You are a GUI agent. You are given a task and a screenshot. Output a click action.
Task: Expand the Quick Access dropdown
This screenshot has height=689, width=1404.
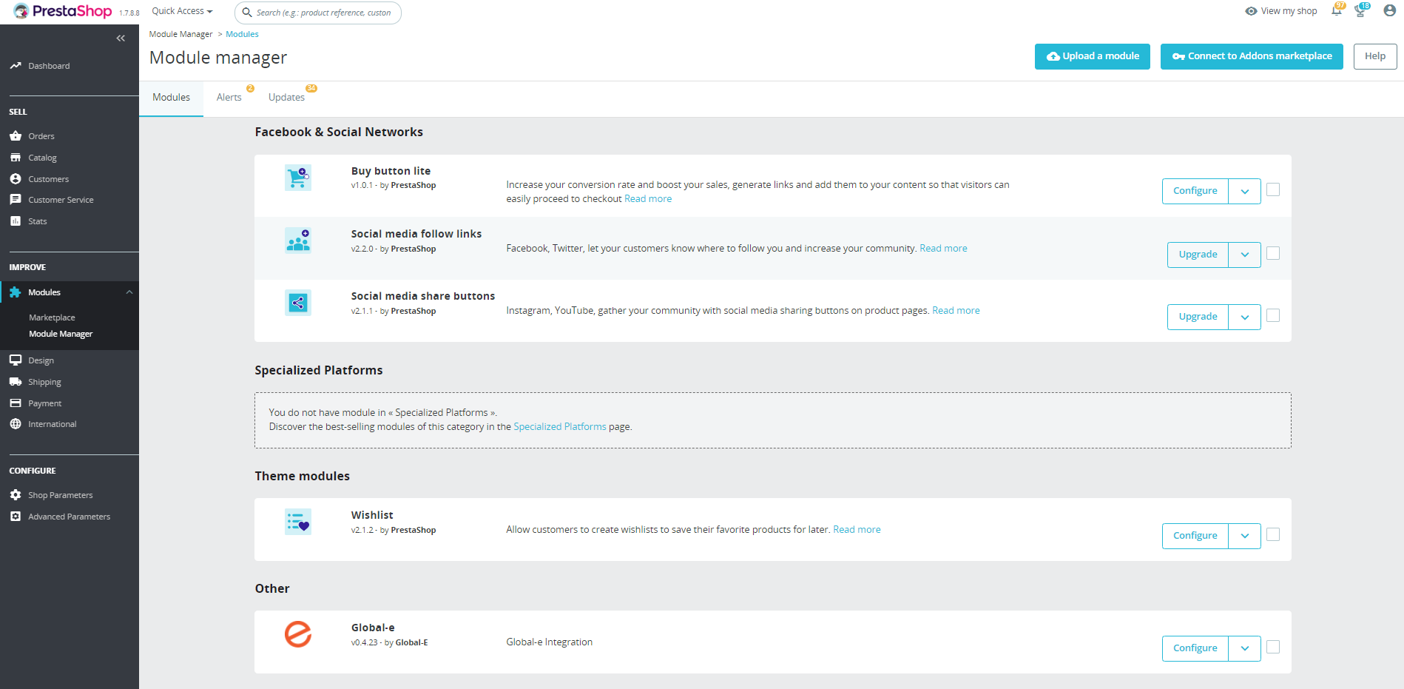[x=181, y=10]
